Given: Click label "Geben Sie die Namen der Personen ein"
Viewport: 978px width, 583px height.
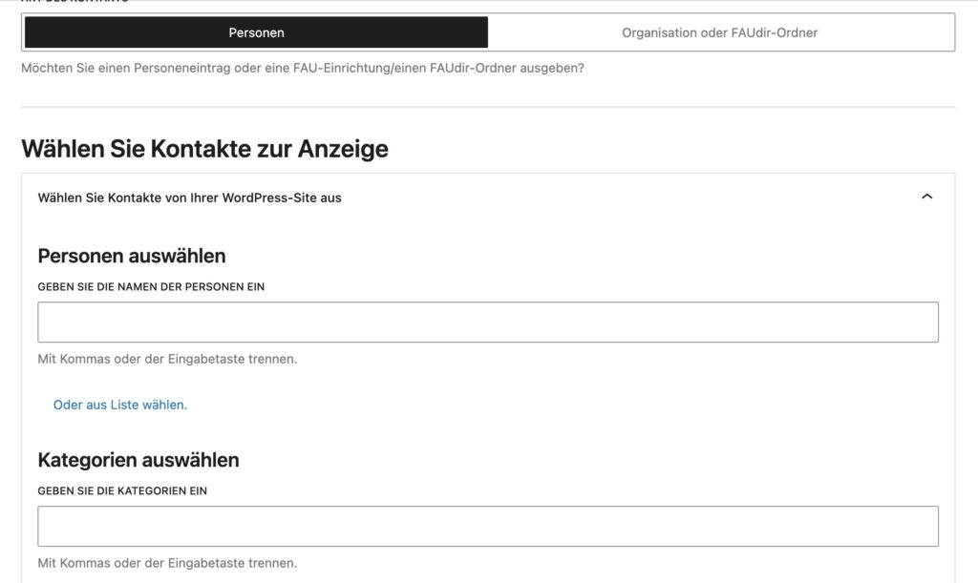Looking at the screenshot, I should (x=151, y=286).
